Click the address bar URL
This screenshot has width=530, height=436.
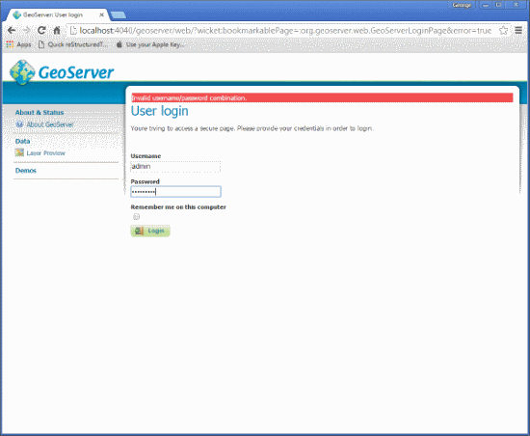[285, 31]
